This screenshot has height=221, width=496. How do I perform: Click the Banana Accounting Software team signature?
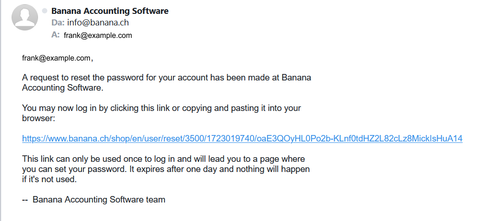click(99, 200)
